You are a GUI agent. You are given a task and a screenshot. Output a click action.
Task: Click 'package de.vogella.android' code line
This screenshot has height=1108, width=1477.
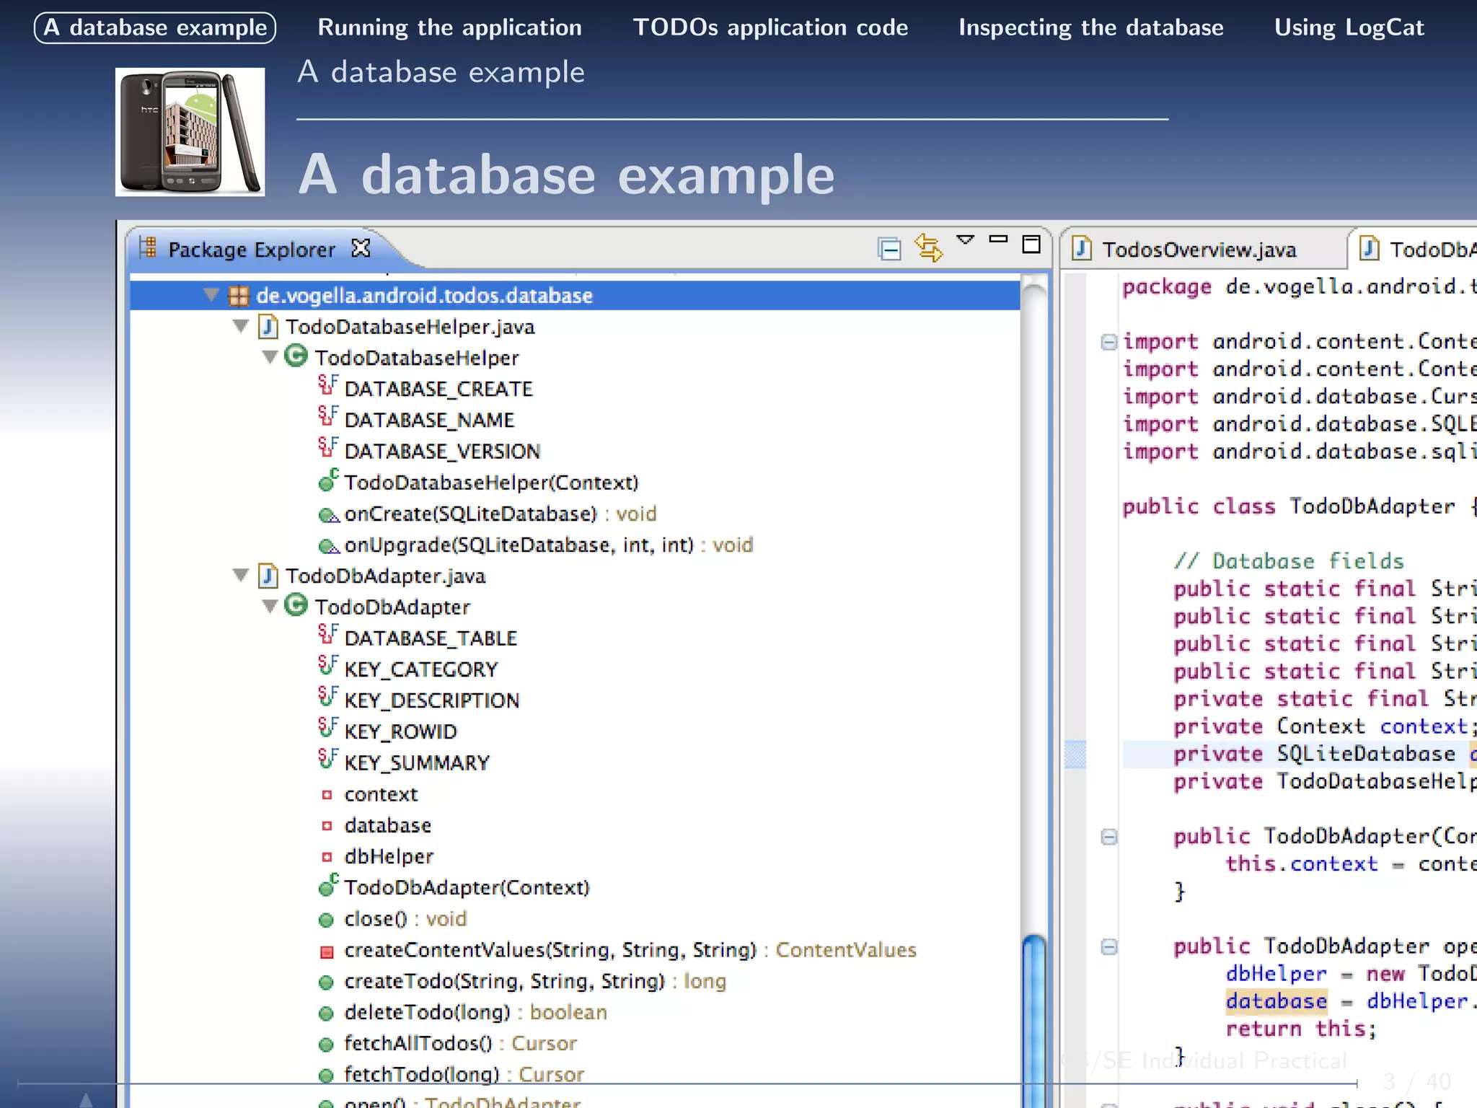pos(1300,287)
